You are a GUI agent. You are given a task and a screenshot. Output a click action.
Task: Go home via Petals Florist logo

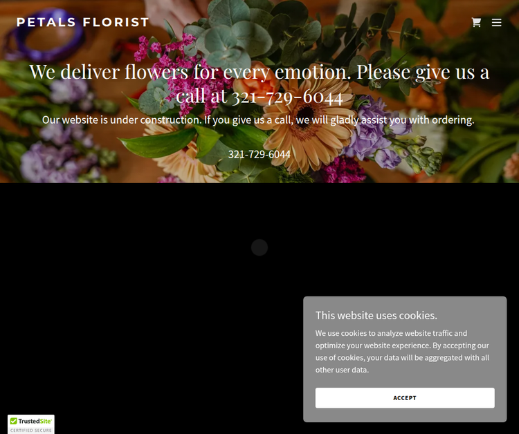point(83,22)
